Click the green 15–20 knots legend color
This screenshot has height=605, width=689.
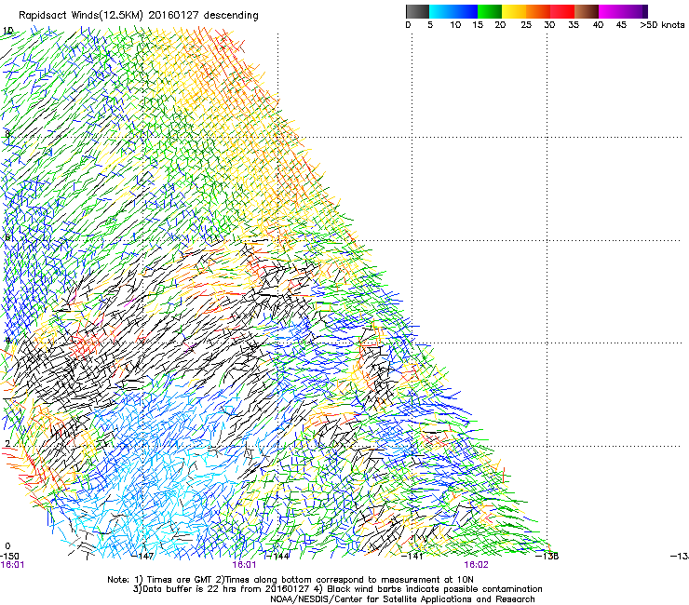point(490,11)
